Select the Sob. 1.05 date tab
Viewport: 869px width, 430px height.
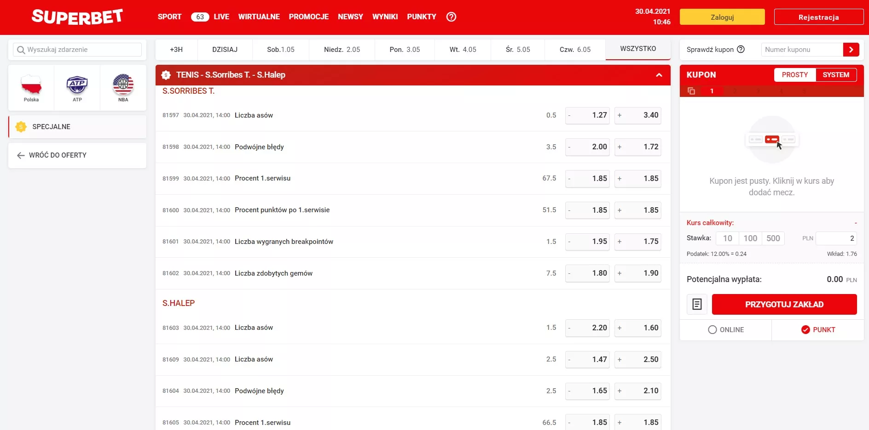click(x=281, y=50)
